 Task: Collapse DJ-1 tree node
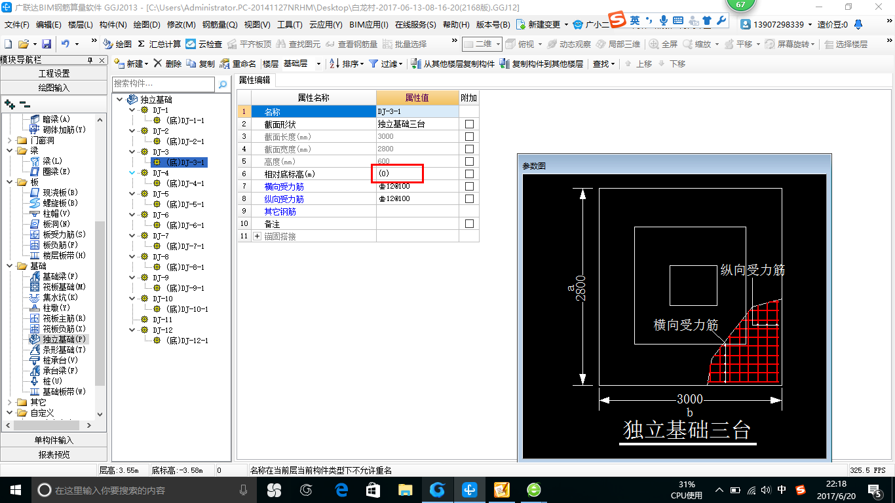pos(132,110)
